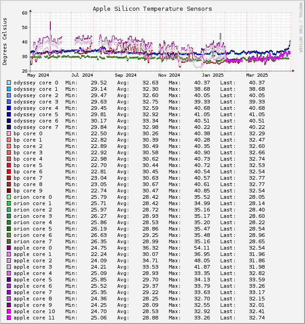
Task: Click the orion core 7 olive swatch
Action: point(9,241)
